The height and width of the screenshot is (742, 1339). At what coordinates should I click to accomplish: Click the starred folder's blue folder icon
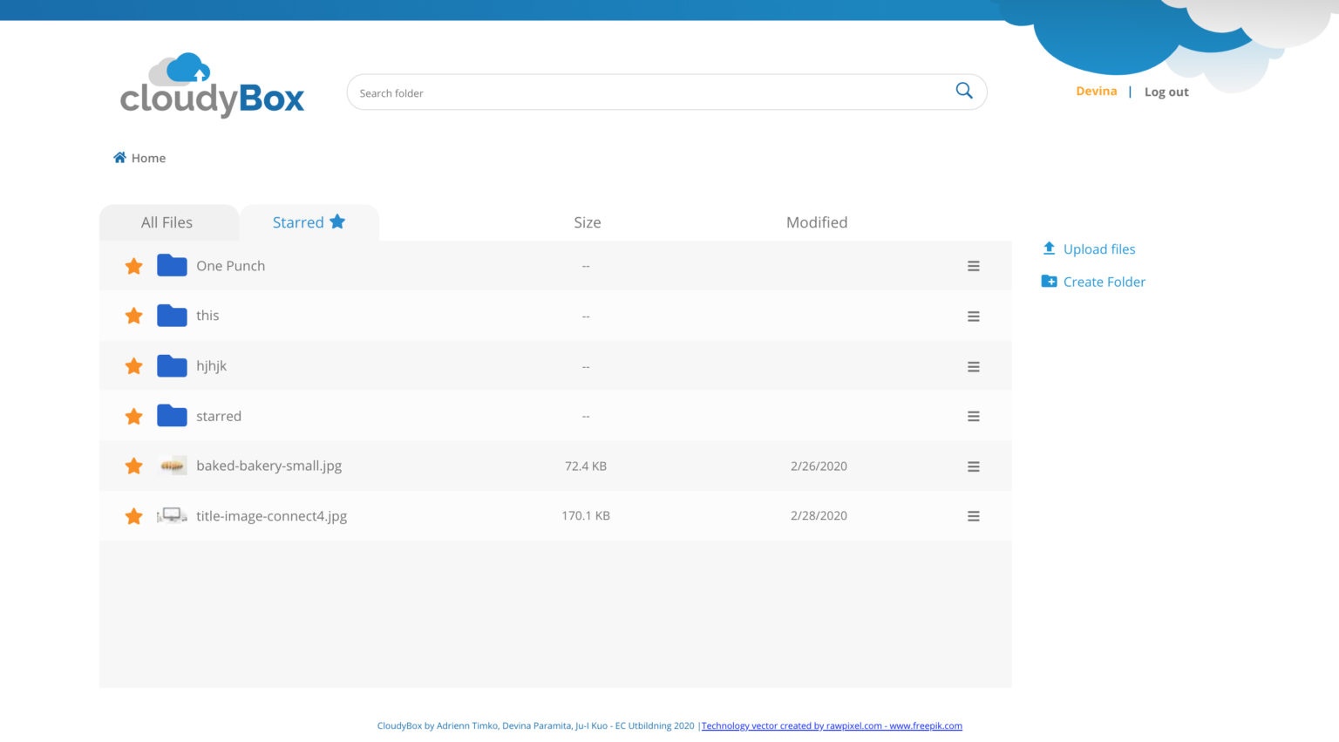[x=171, y=416]
